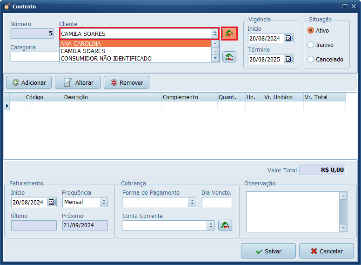Click the Un. column header

tap(254, 97)
